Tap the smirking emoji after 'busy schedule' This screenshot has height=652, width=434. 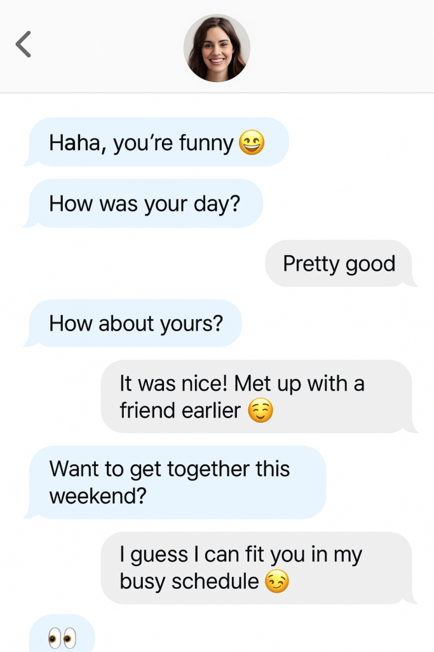coord(277,581)
